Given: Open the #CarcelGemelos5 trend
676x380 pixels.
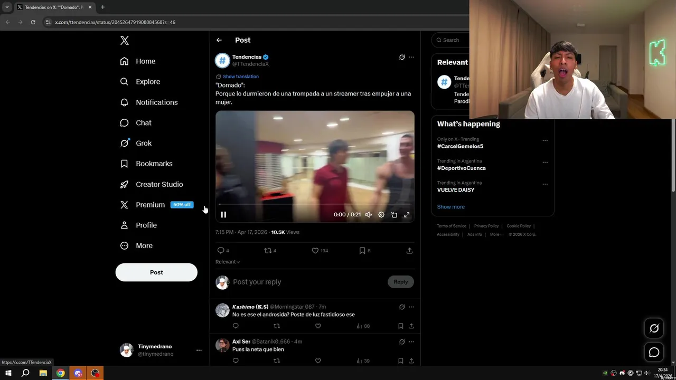Looking at the screenshot, I should click(460, 146).
